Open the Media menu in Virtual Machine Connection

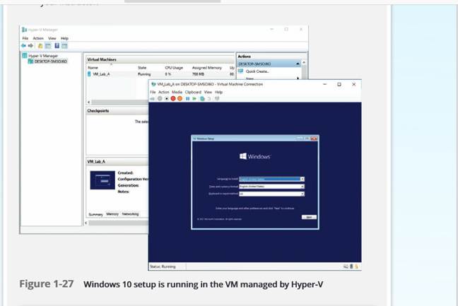(177, 92)
